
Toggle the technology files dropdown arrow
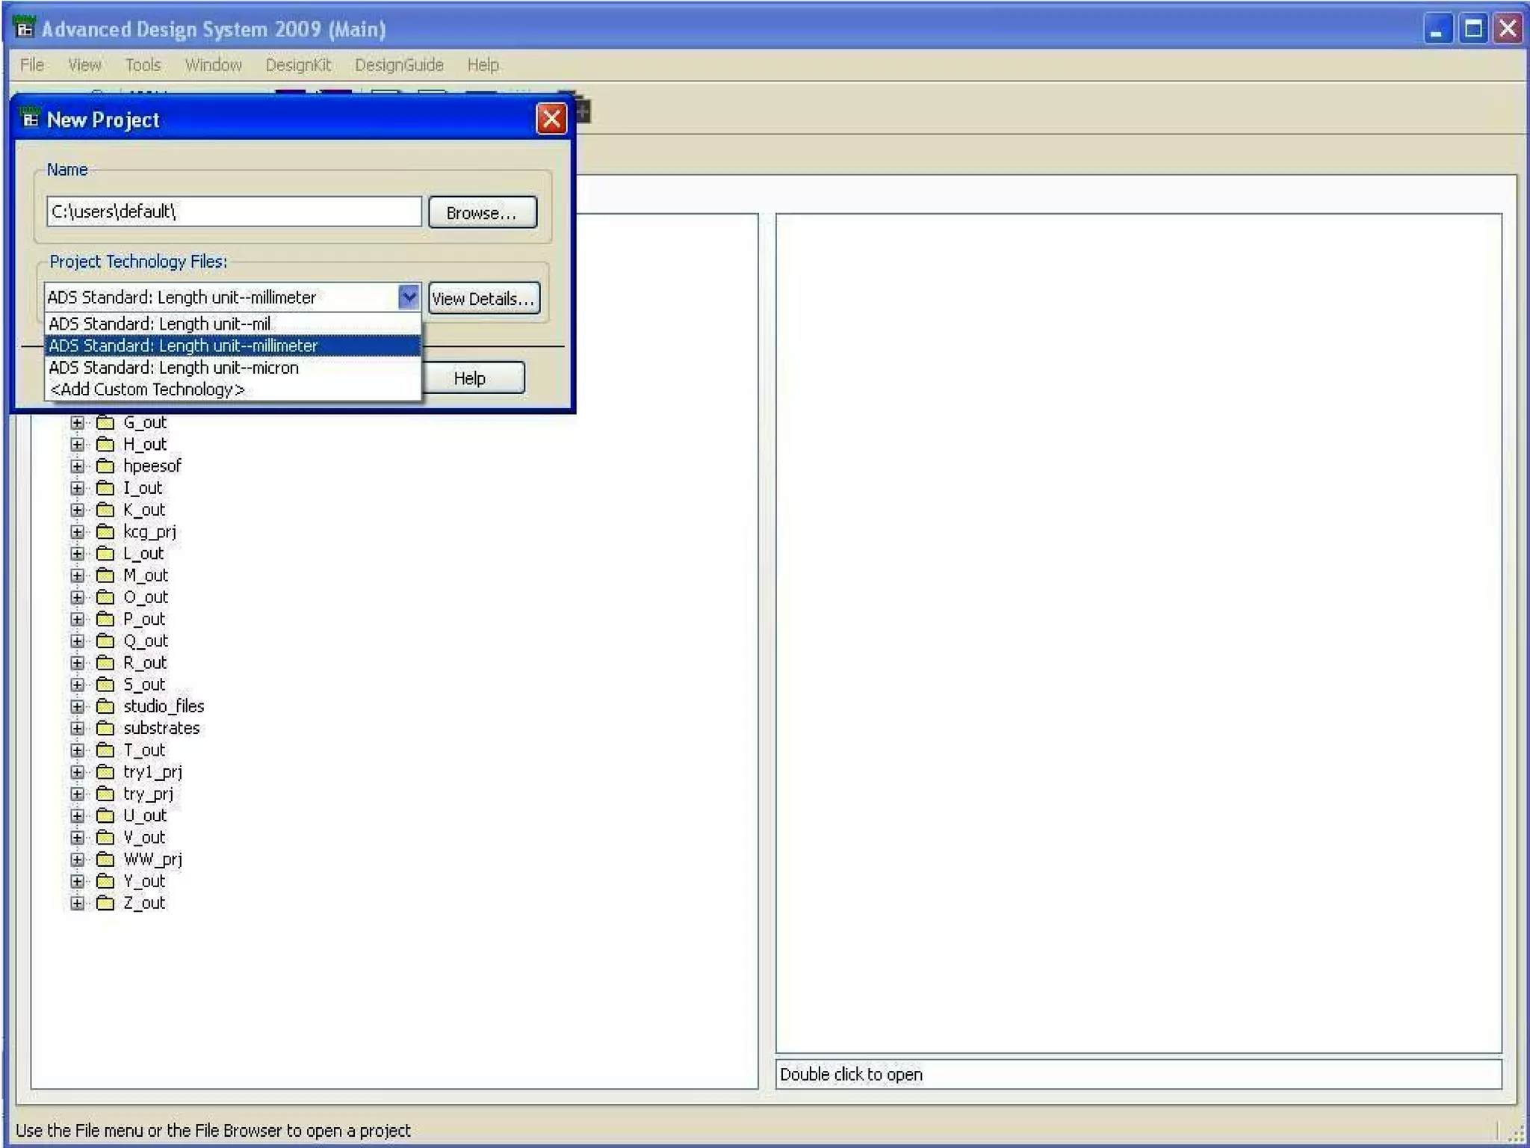coord(409,297)
